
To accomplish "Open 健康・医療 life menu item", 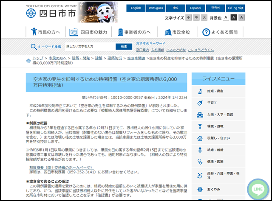I will (x=218, y=162).
